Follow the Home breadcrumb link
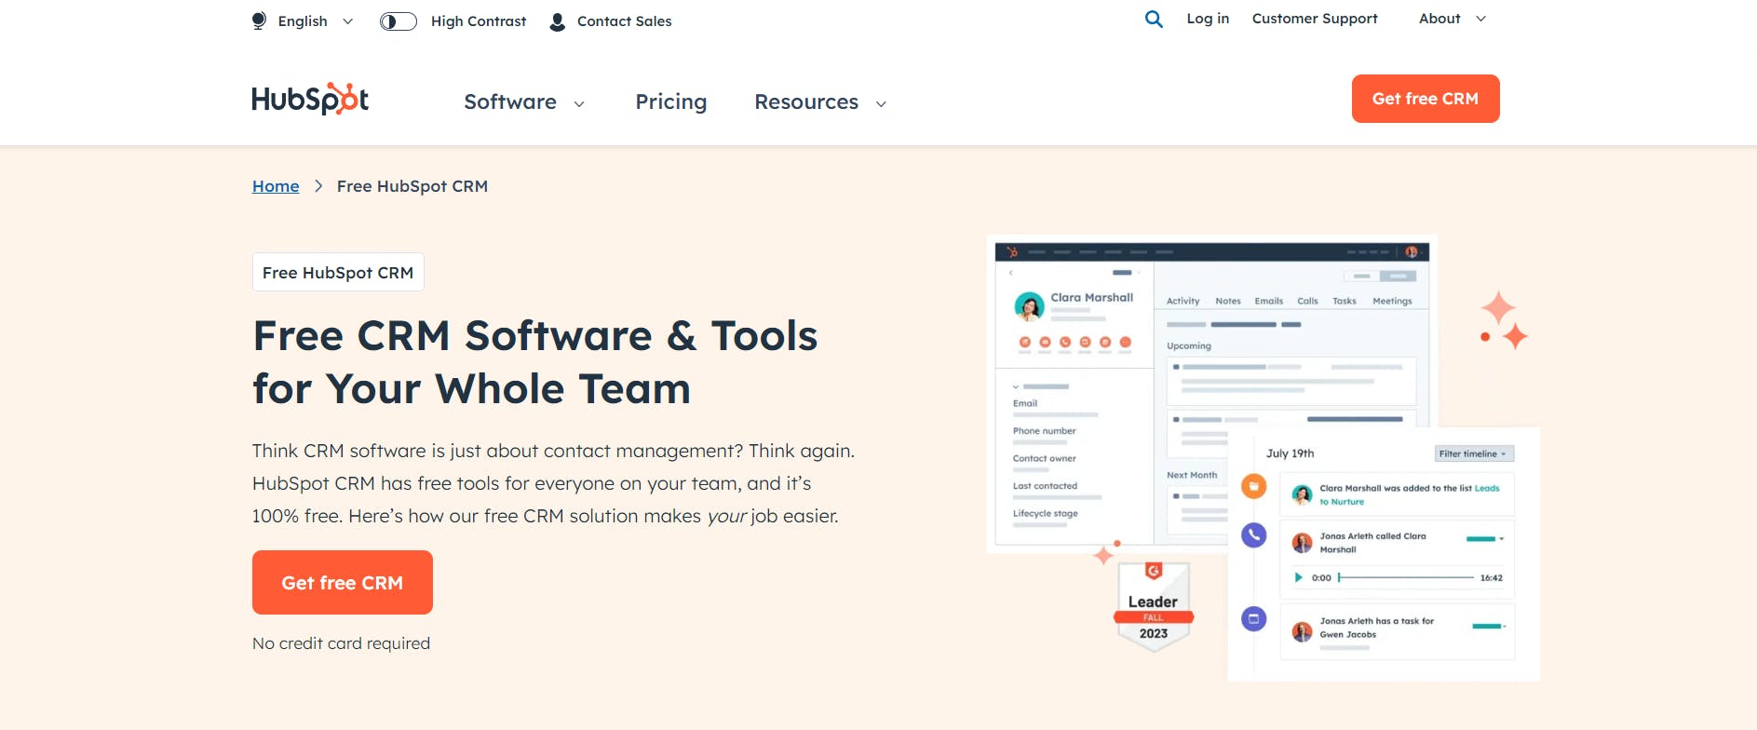Screen dimensions: 1757x730 276,186
